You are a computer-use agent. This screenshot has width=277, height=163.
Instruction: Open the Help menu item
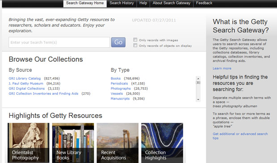pos(143,3)
